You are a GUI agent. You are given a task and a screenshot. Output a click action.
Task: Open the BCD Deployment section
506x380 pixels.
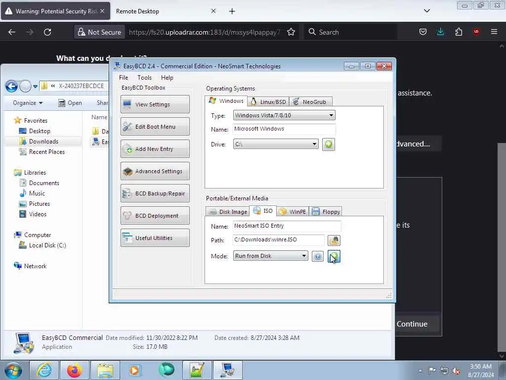click(x=155, y=216)
